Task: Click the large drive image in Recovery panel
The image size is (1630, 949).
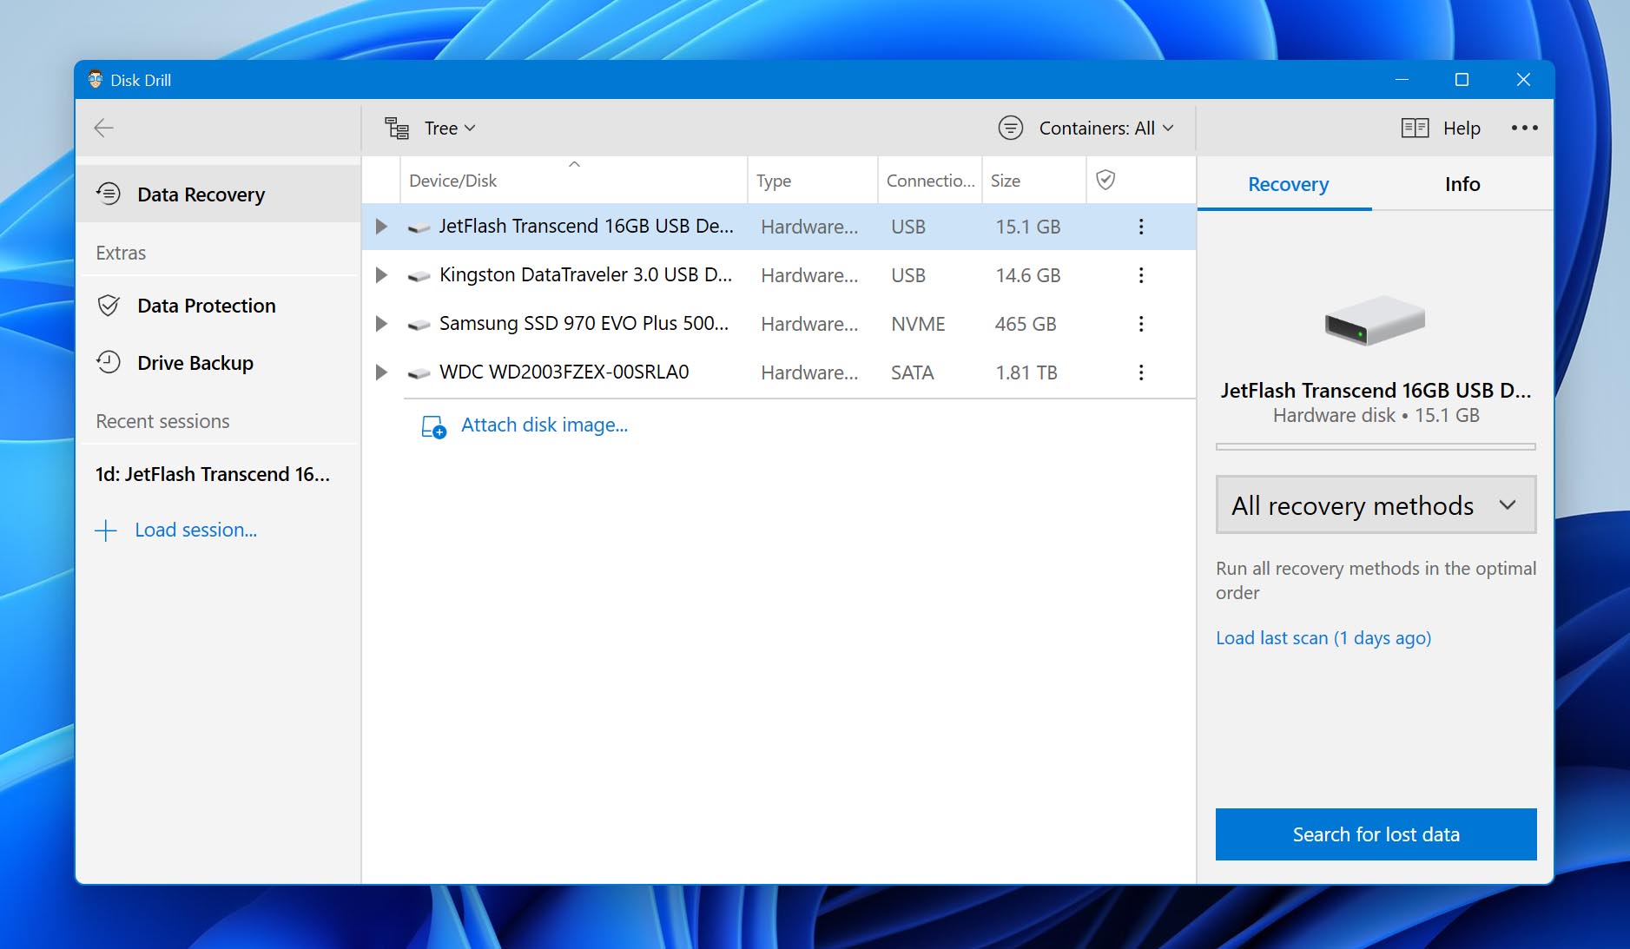Action: coord(1376,320)
